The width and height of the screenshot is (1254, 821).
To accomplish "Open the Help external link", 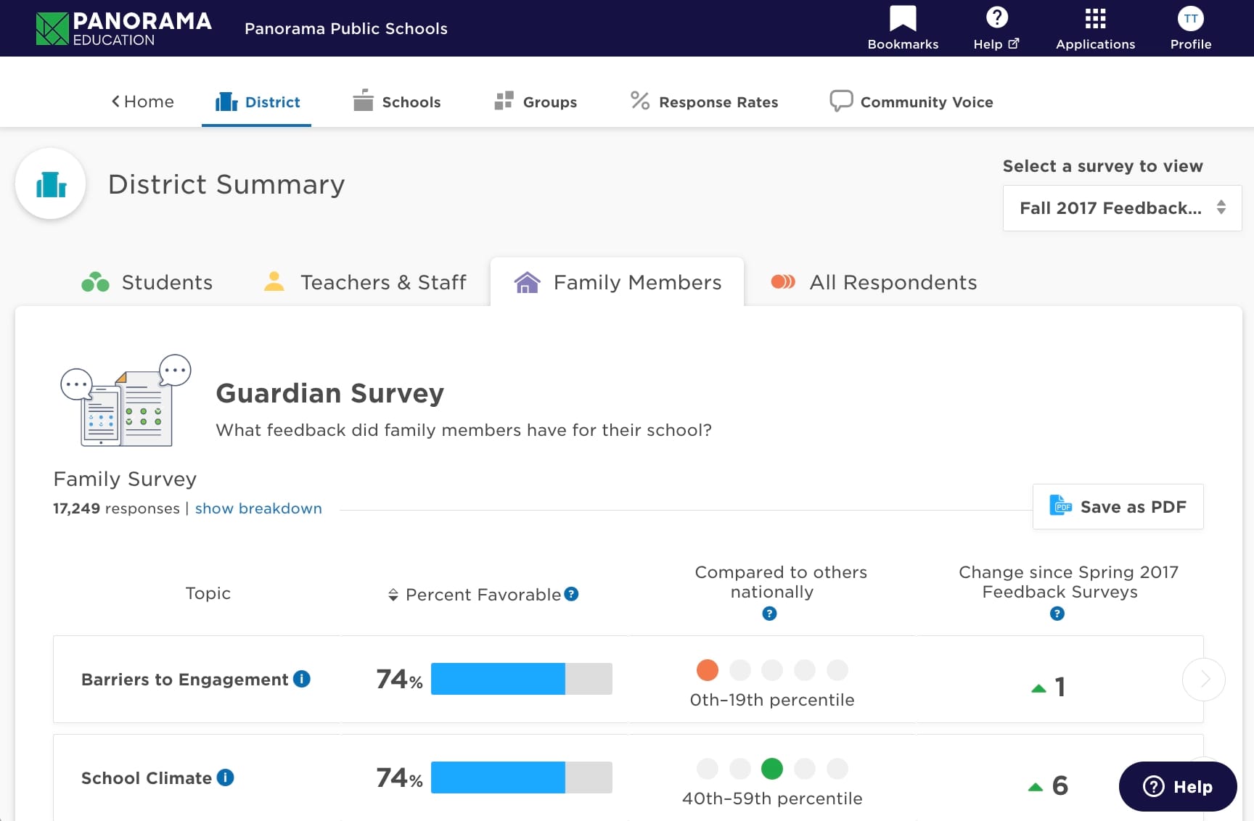I will (x=996, y=28).
